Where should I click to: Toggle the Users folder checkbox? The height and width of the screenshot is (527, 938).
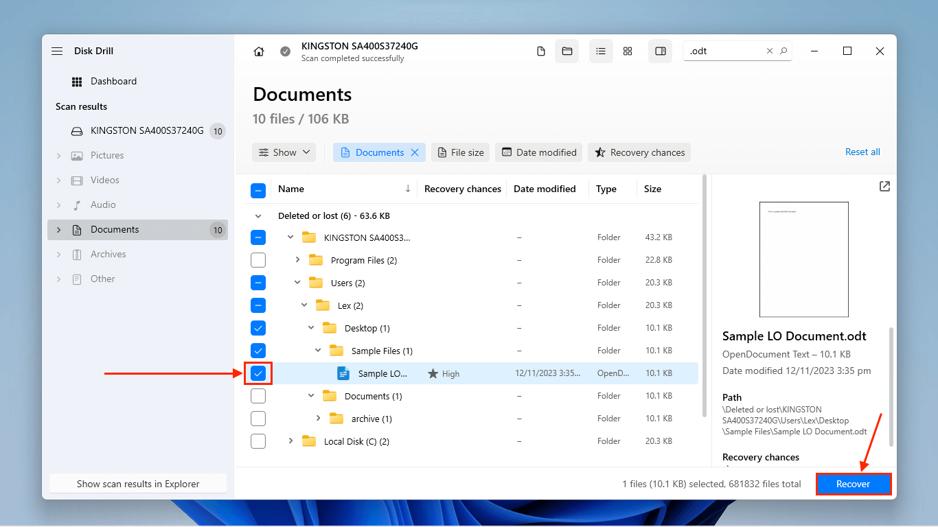[258, 283]
